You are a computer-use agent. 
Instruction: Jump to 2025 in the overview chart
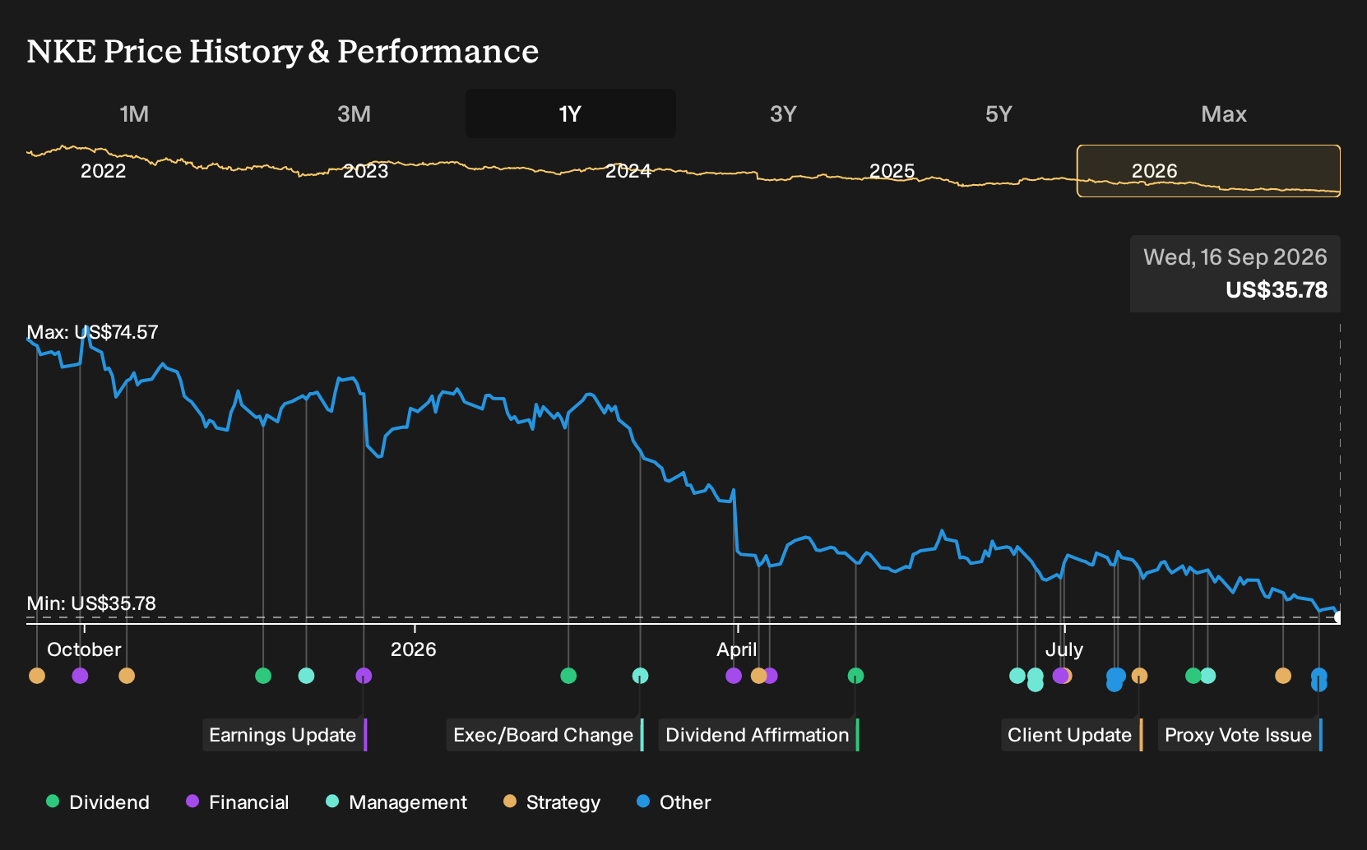click(x=892, y=171)
